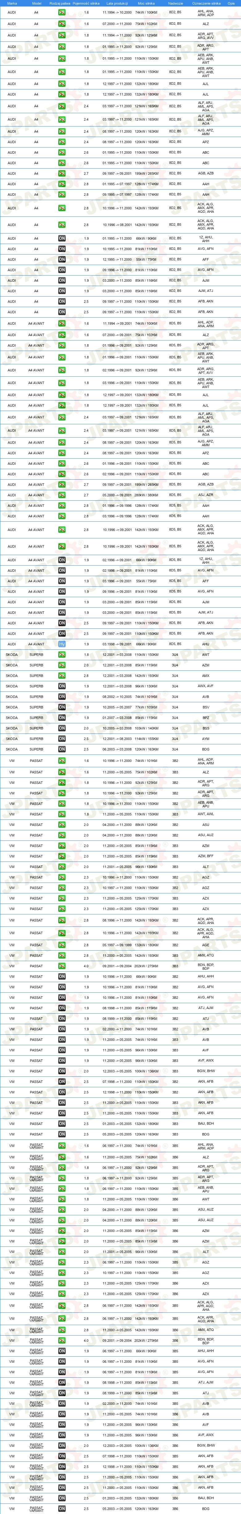This screenshot has width=241, height=1514.
Task: Select the '280kW / 380KM' power cell
Action: click(x=147, y=495)
